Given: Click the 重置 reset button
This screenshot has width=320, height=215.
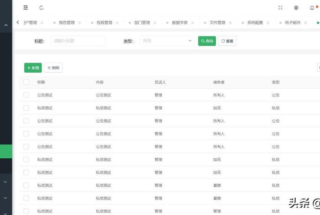Looking at the screenshot, I should [x=227, y=41].
